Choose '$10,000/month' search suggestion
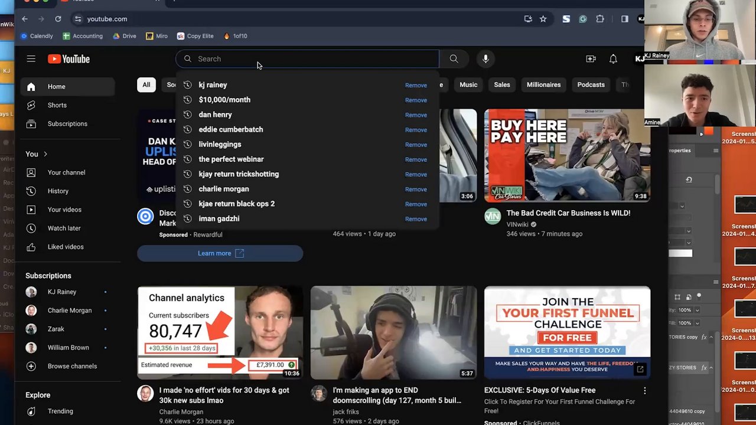 (224, 100)
